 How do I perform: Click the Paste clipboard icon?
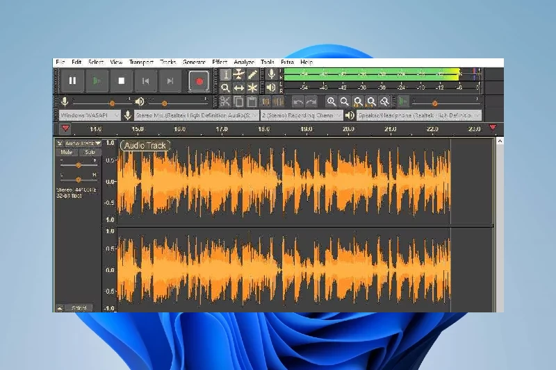click(x=252, y=102)
